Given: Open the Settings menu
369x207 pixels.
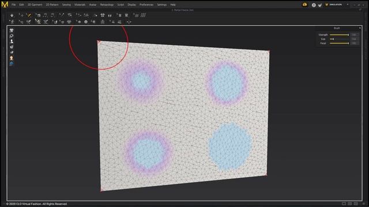Looking at the screenshot, I should 162,5.
